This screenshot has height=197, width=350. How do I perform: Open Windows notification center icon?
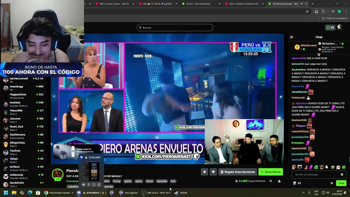(x=345, y=193)
